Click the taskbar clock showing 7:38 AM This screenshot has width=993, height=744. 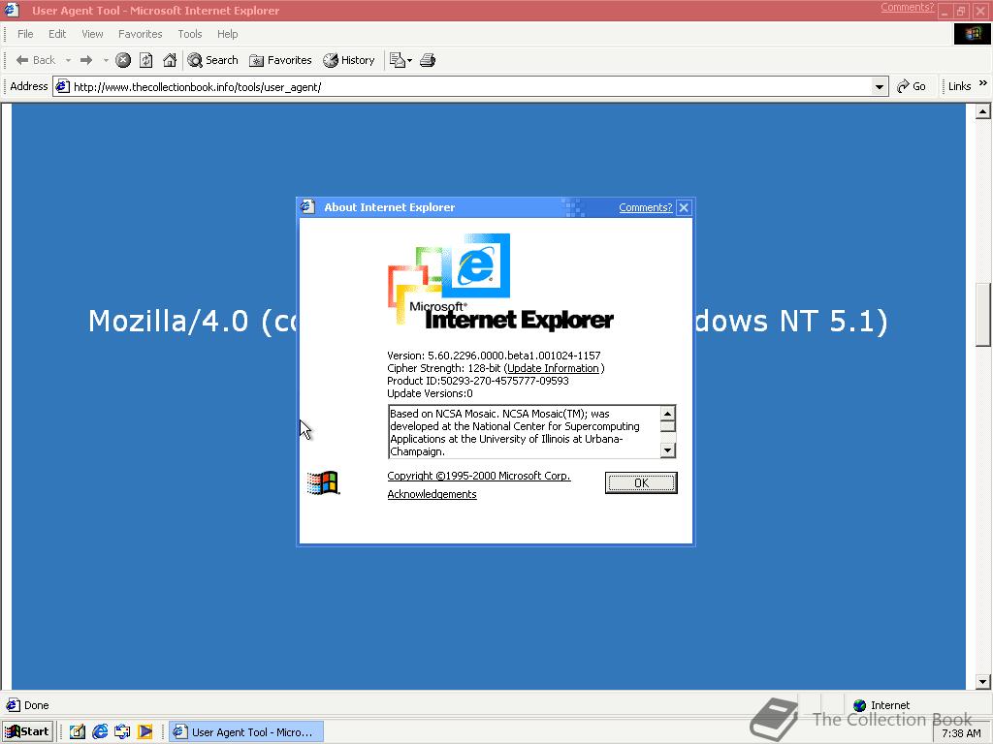tap(961, 733)
